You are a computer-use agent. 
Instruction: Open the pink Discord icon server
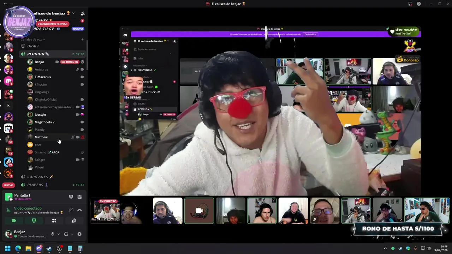coord(8,81)
